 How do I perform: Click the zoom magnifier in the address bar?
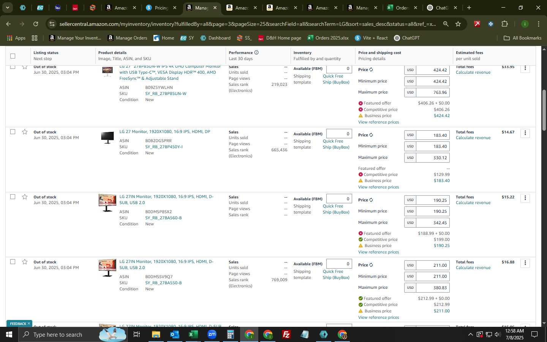pos(446,24)
